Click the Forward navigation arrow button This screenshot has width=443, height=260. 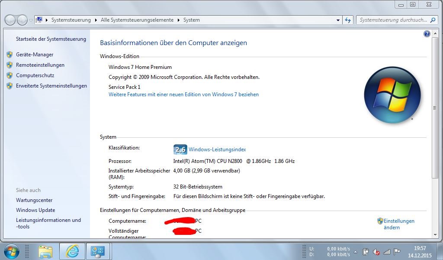[22, 20]
